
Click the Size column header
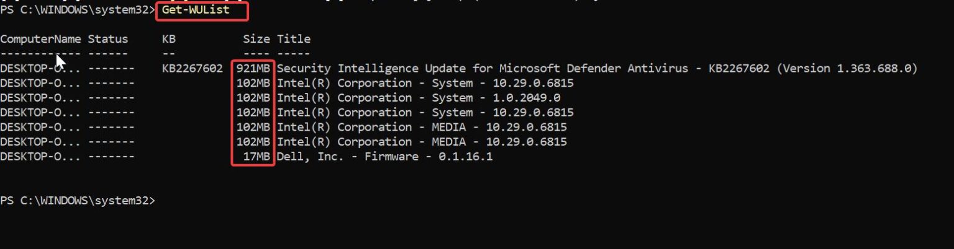coord(256,39)
